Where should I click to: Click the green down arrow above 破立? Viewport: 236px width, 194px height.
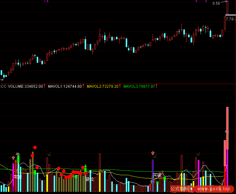click(x=85, y=166)
